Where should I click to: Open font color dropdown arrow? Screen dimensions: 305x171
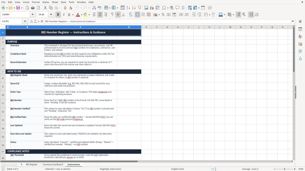pyautogui.click(x=82, y=15)
